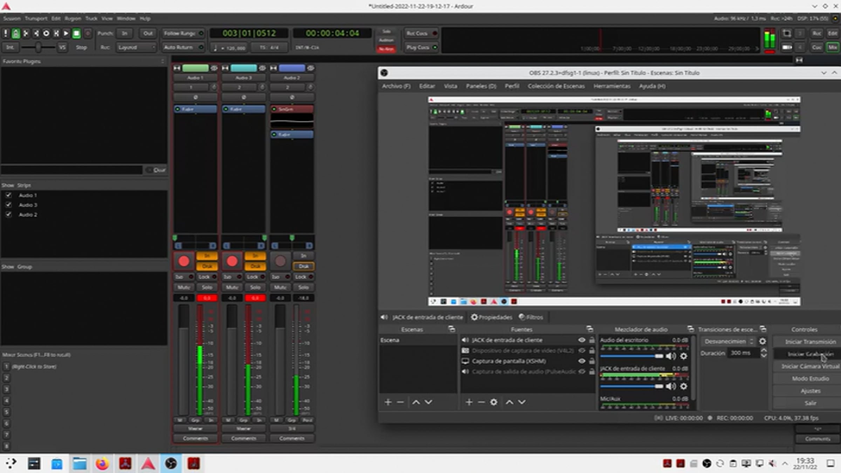
Task: Click the blue Audio 2 strip color bar
Action: (292, 68)
